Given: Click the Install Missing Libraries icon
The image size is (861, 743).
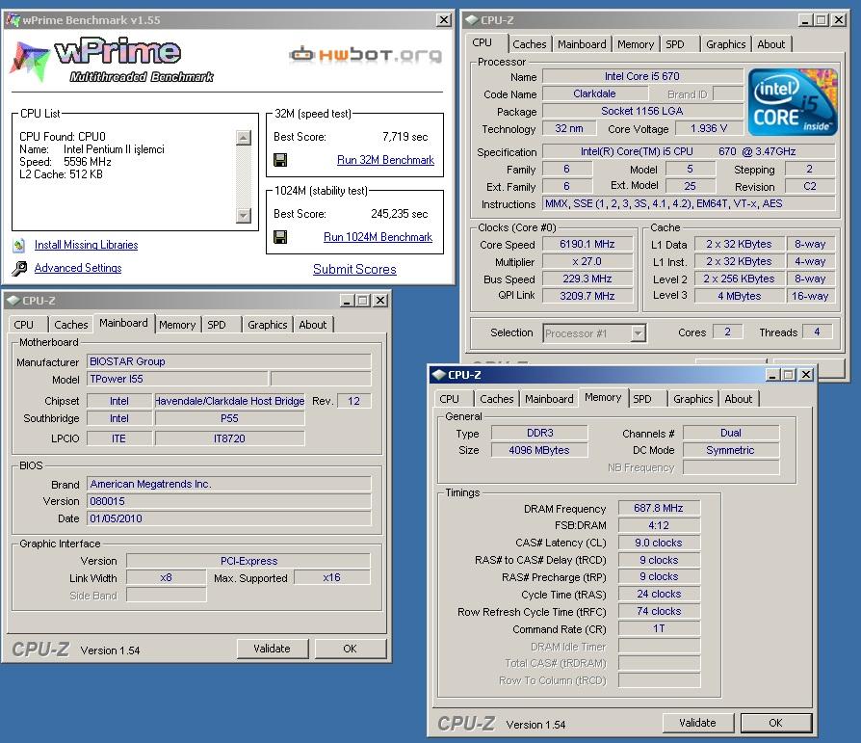Looking at the screenshot, I should coord(19,245).
